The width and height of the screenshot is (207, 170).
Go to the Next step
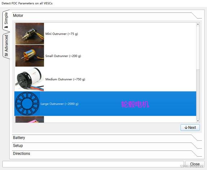coord(190,127)
